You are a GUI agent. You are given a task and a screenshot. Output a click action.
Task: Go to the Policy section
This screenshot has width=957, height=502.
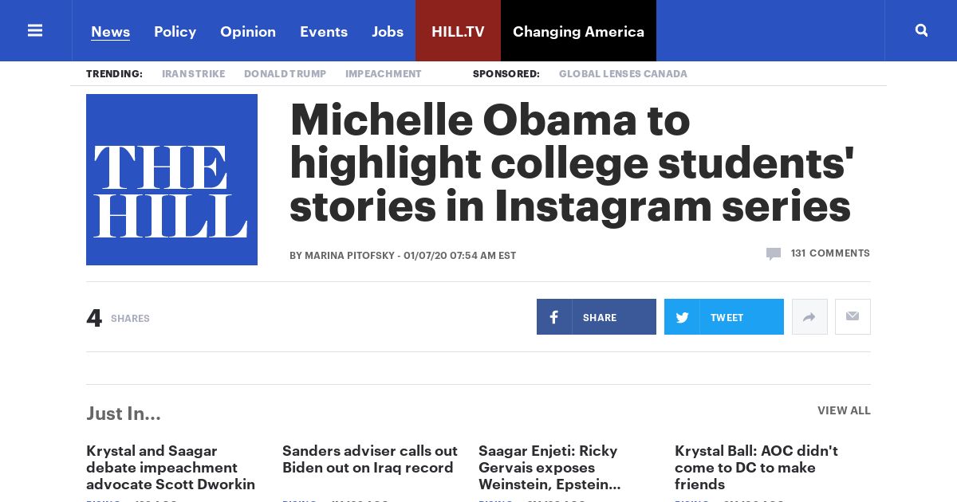[175, 32]
